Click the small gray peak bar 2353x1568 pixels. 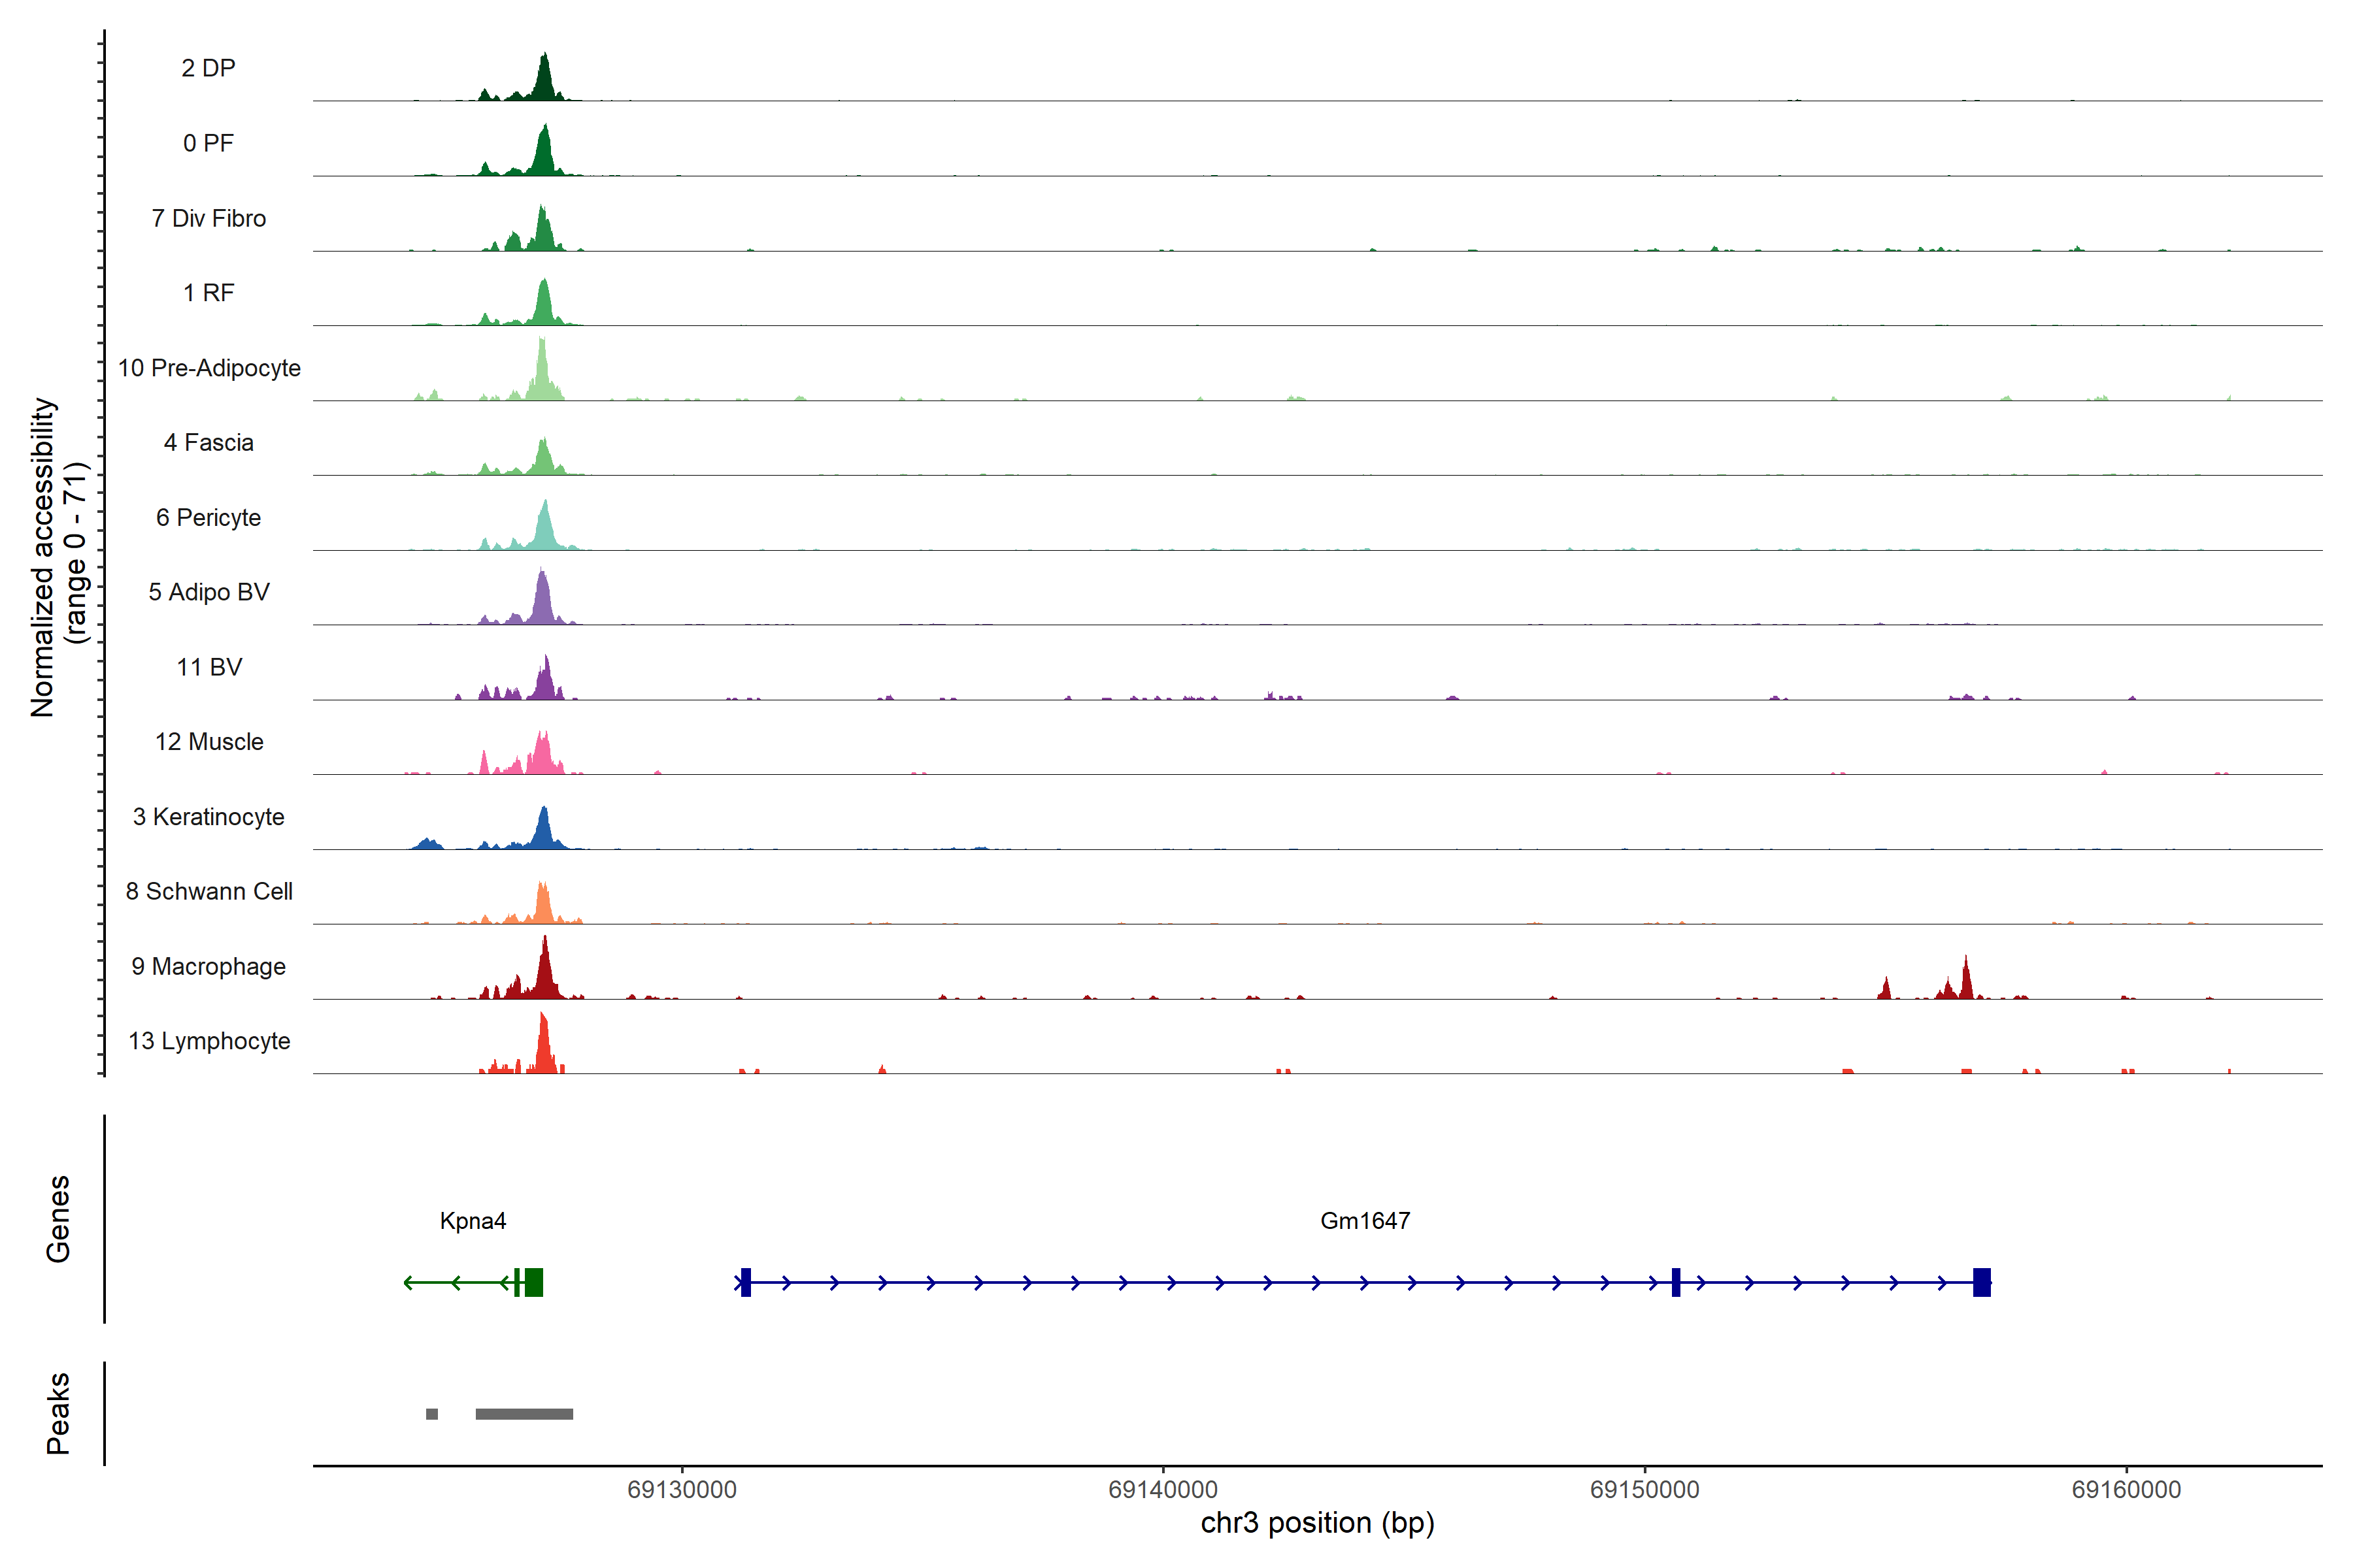(x=431, y=1414)
